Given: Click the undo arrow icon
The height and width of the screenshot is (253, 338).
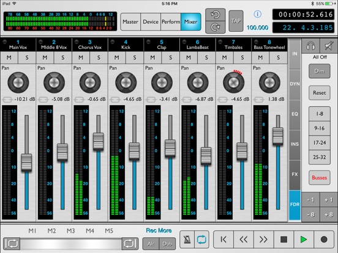Looking at the screenshot, I should 215,15.
